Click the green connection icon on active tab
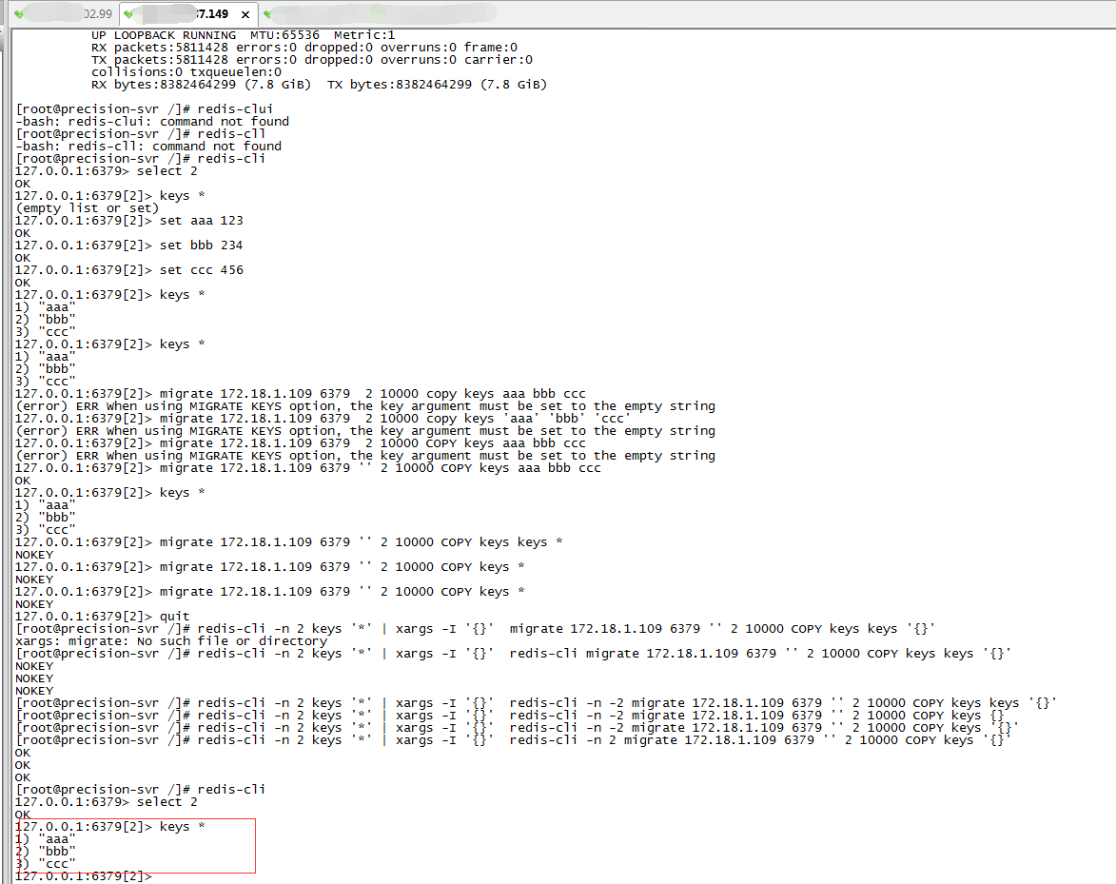This screenshot has height=884, width=1116. (129, 14)
